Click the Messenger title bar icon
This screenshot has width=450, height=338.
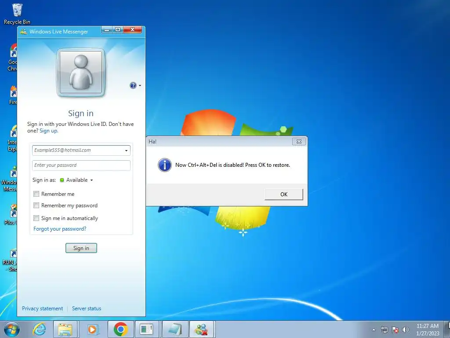pyautogui.click(x=24, y=32)
